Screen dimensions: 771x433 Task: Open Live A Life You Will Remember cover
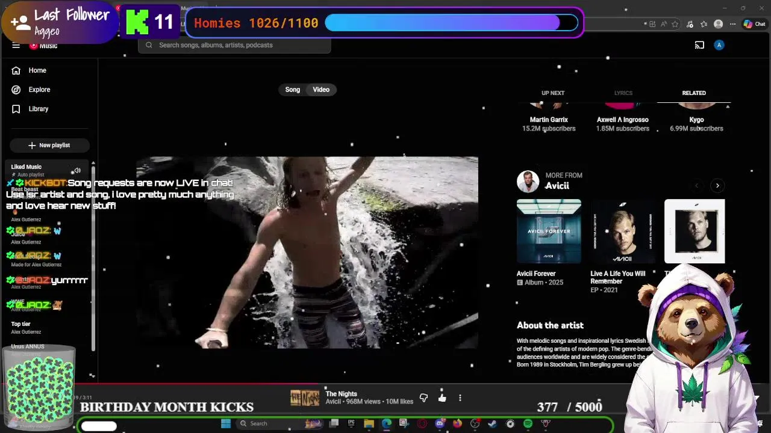click(623, 231)
